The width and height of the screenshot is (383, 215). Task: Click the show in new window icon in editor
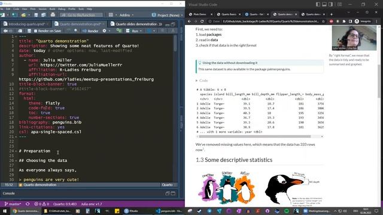coord(20,31)
